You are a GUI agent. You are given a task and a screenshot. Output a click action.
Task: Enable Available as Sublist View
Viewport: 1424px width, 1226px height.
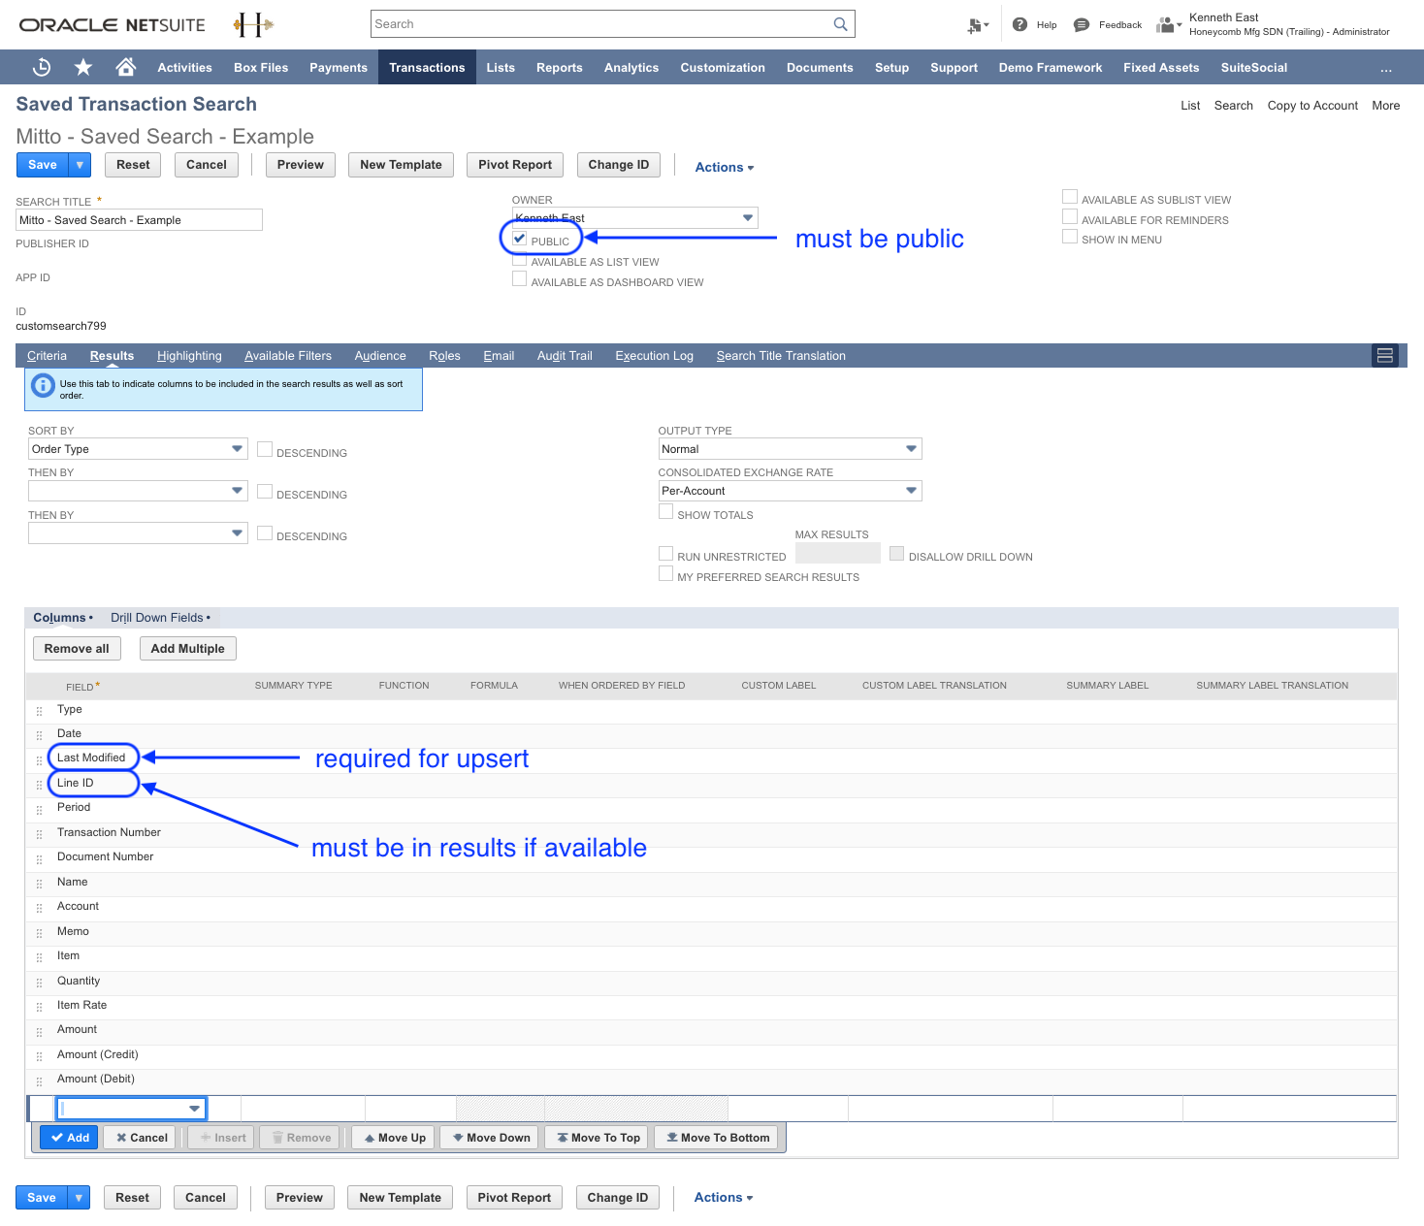tap(1070, 197)
